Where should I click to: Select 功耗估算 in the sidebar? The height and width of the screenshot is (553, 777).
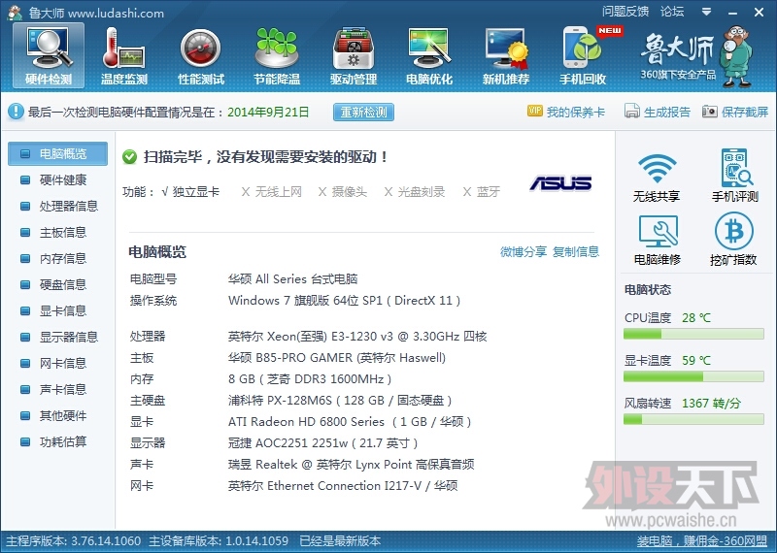(x=57, y=442)
